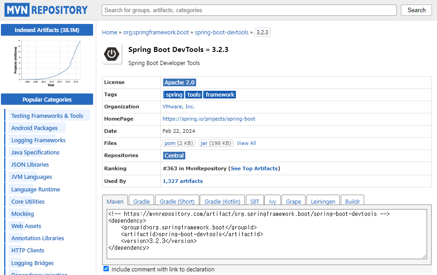This screenshot has height=275, width=437.
Task: Click the View All files link
Action: pos(246,143)
